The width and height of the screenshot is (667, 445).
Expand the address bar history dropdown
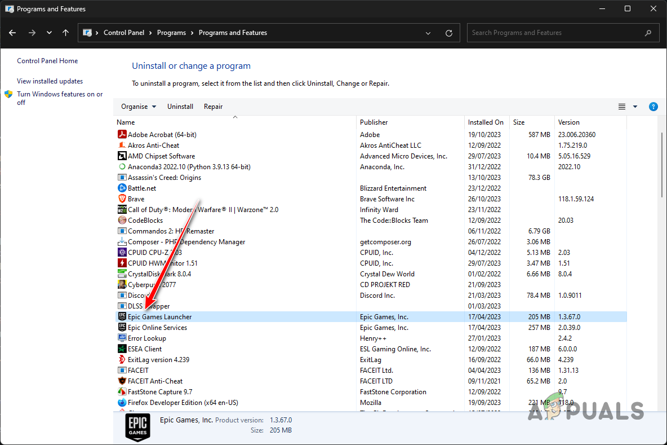point(428,33)
